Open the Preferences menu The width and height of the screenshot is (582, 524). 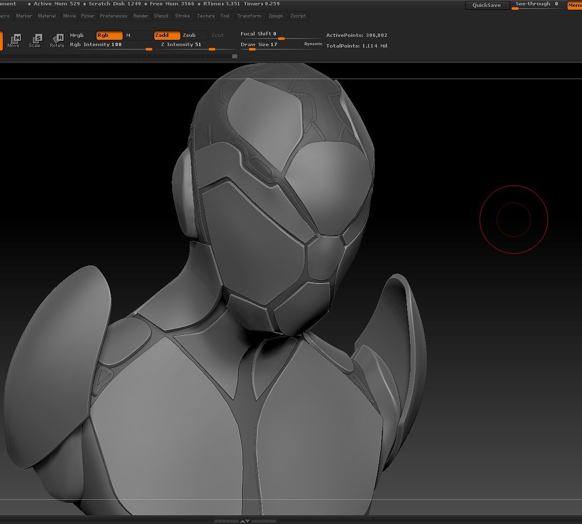(x=113, y=16)
